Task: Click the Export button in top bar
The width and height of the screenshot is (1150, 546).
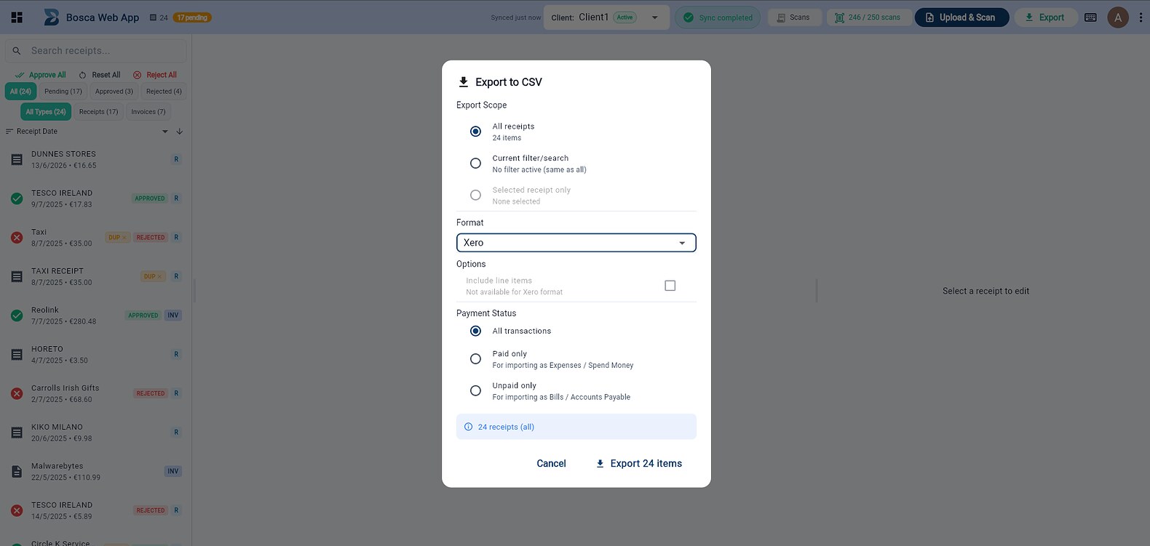Action: 1046,17
